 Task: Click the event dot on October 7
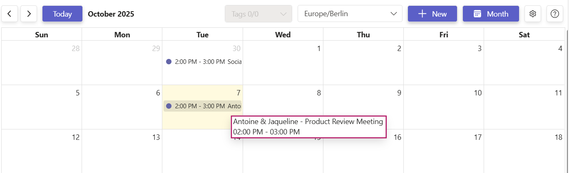[x=169, y=106]
